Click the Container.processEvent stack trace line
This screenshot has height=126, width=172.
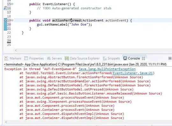click(x=67, y=110)
